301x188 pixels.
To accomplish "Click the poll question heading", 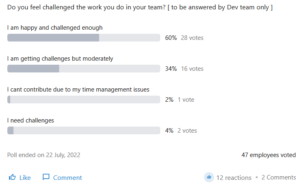I will coord(140,7).
